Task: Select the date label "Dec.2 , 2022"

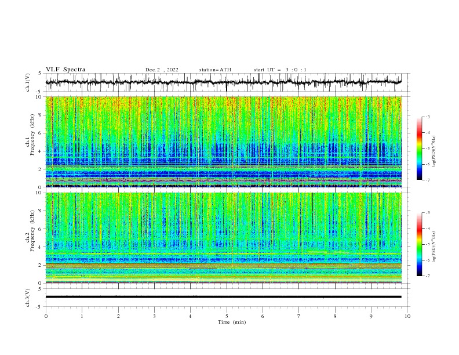Action: tap(162, 70)
